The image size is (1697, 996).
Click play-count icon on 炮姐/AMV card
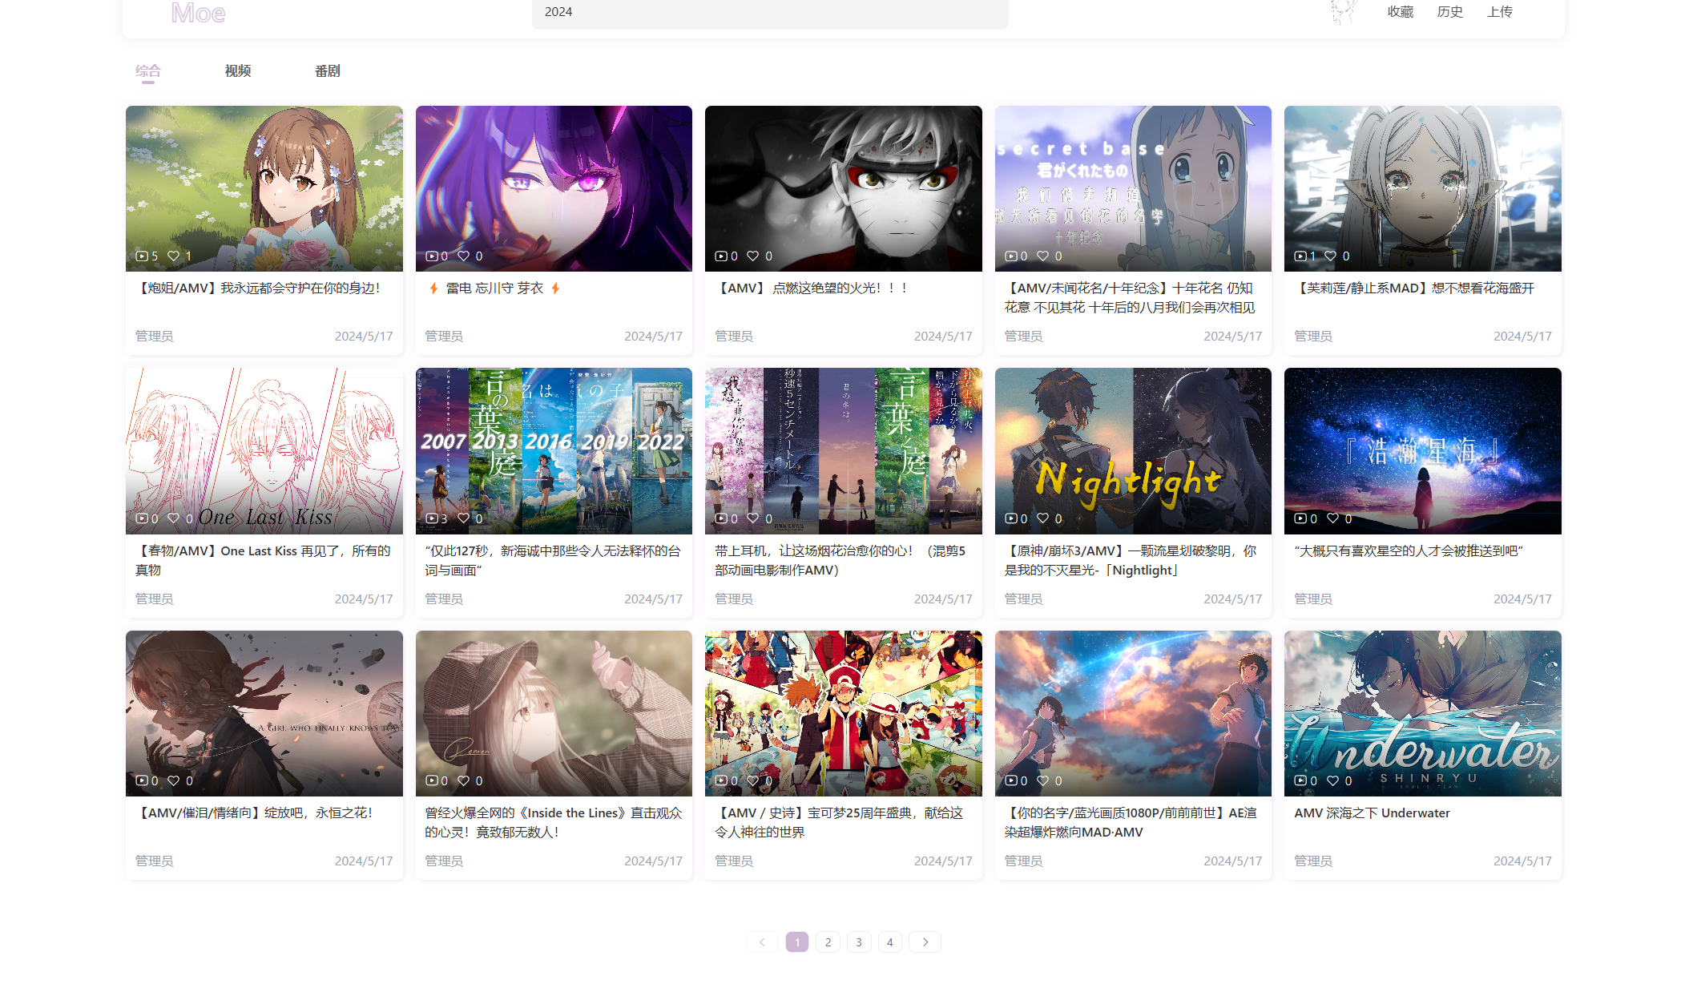[x=142, y=256]
